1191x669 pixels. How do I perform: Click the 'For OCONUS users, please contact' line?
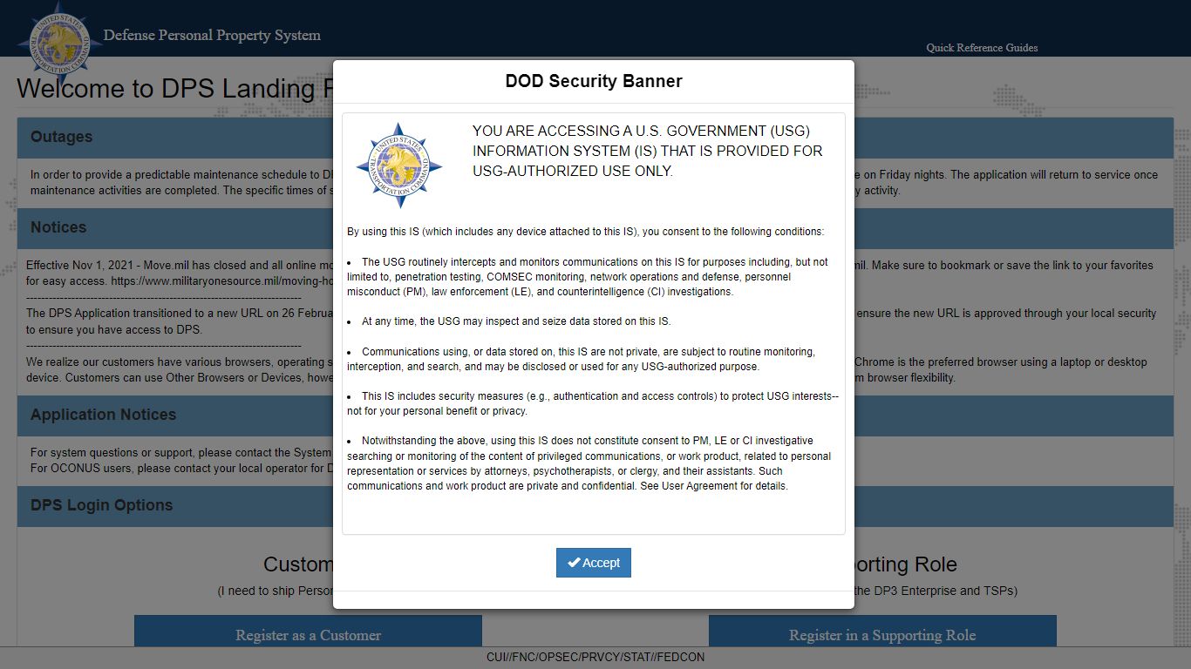(181, 468)
